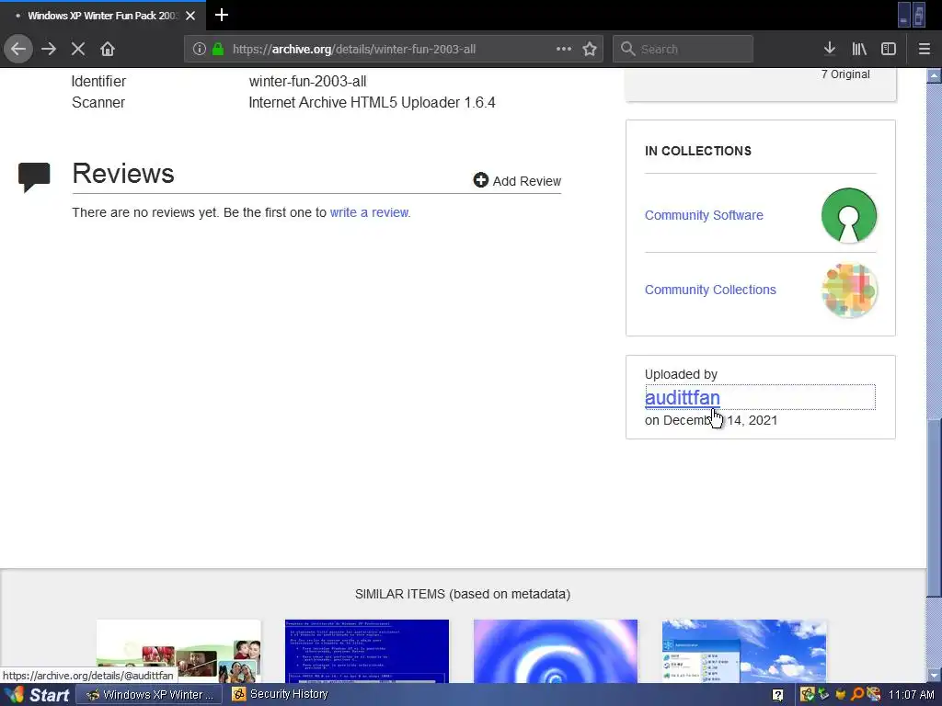Go forward to the next page
The width and height of the screenshot is (942, 706).
tap(49, 49)
